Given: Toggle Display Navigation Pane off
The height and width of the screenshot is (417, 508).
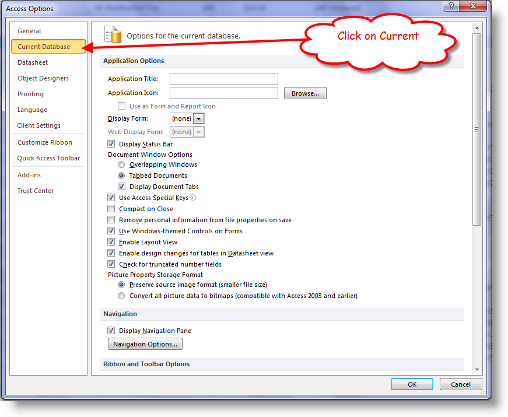Looking at the screenshot, I should click(111, 330).
